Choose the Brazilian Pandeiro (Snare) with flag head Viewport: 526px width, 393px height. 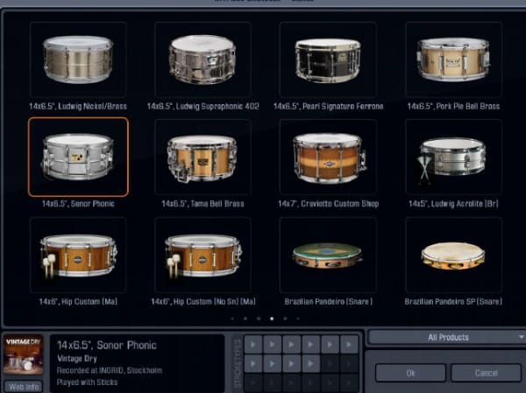click(x=328, y=255)
